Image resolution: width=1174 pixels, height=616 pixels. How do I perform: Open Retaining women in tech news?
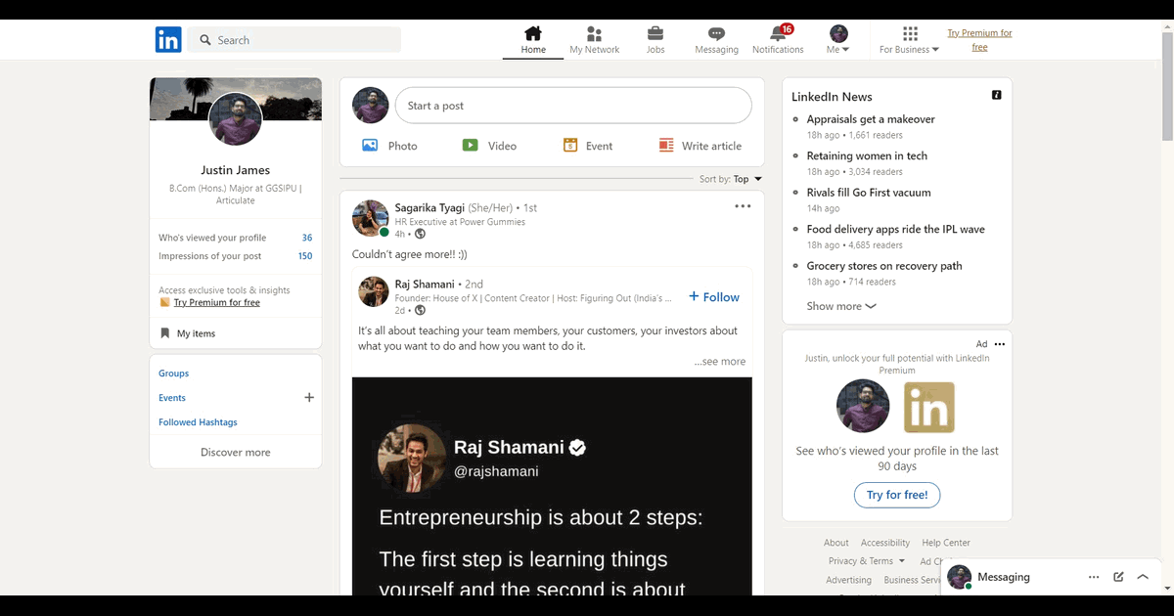pos(867,155)
